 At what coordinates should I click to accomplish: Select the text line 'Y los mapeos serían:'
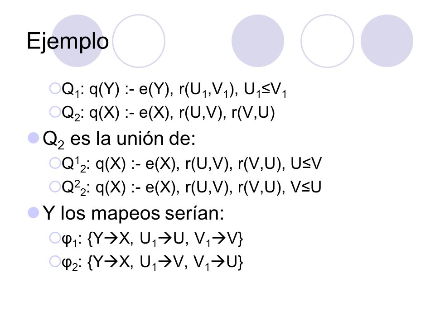click(133, 213)
